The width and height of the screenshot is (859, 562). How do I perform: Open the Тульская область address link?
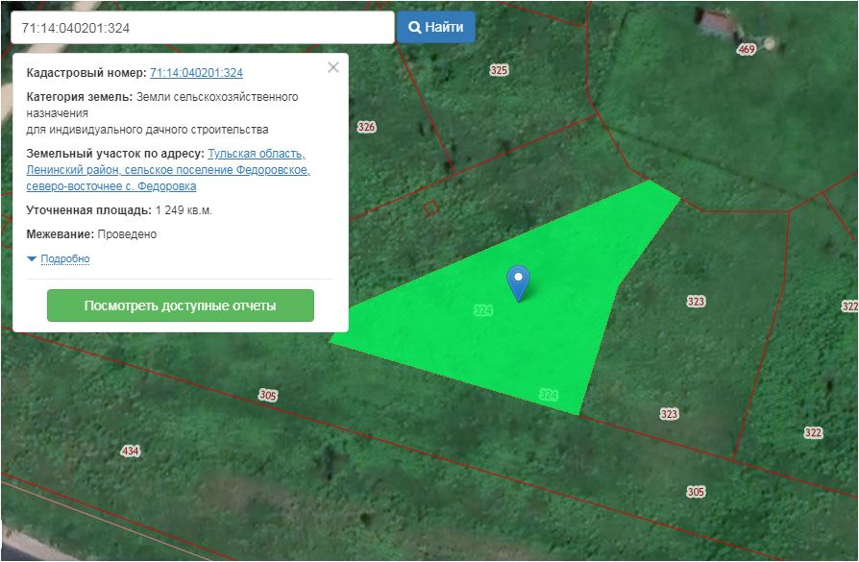257,154
